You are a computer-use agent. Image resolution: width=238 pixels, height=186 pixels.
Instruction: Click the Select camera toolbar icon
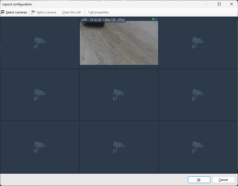point(33,12)
